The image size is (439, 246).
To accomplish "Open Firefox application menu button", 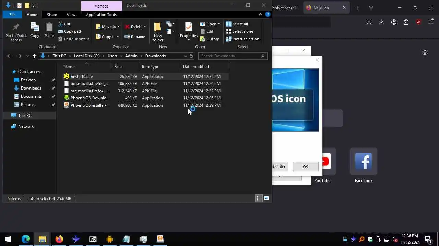I will (x=431, y=22).
